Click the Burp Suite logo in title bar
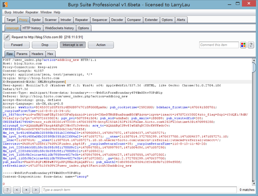258x196 pixels. [5, 5]
